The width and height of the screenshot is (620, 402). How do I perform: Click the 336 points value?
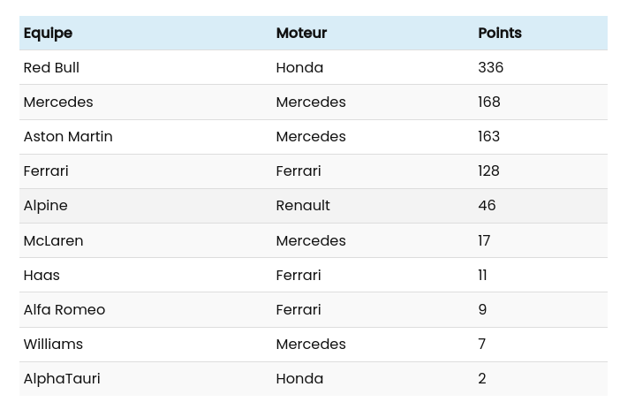click(x=490, y=67)
